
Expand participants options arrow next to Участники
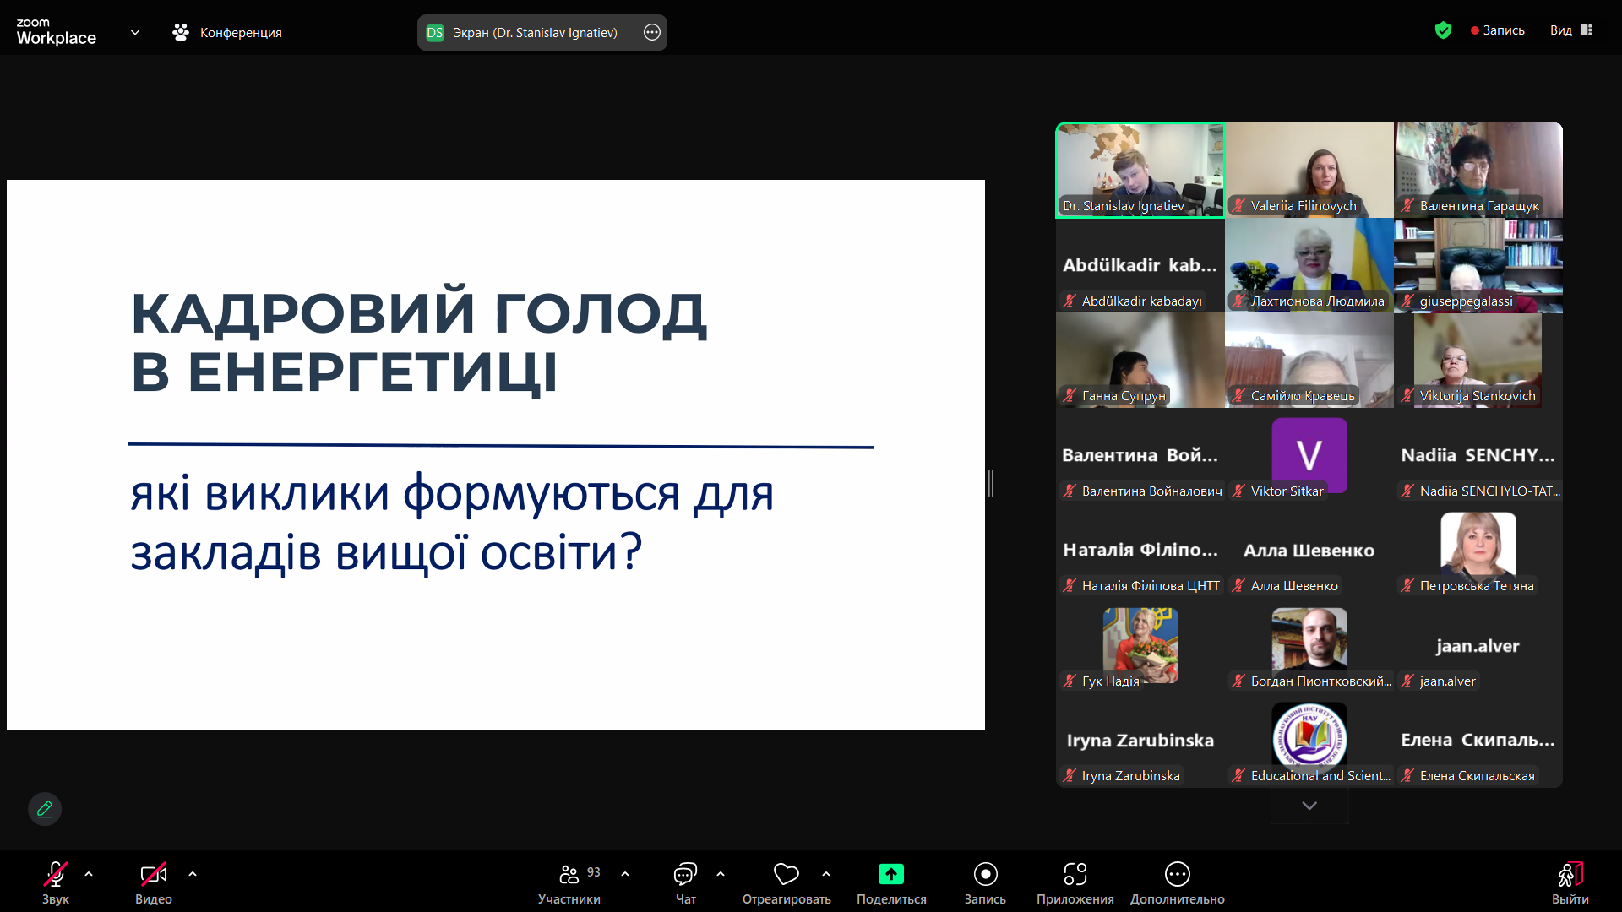(x=625, y=874)
